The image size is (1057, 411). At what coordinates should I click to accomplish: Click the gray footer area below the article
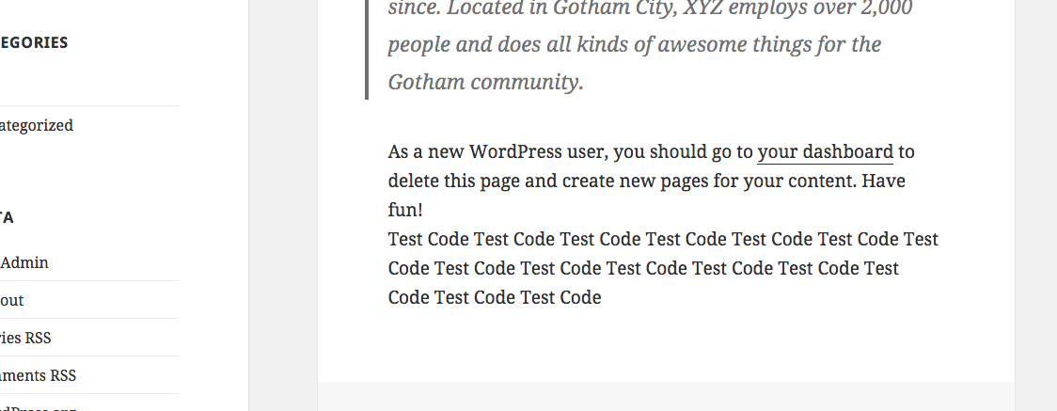[666, 396]
